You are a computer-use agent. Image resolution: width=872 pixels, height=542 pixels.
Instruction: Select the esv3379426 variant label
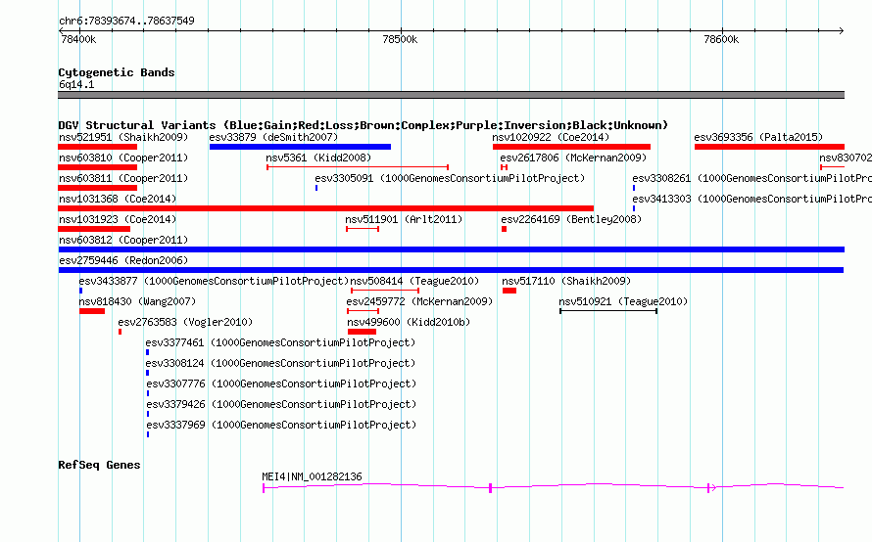[281, 404]
